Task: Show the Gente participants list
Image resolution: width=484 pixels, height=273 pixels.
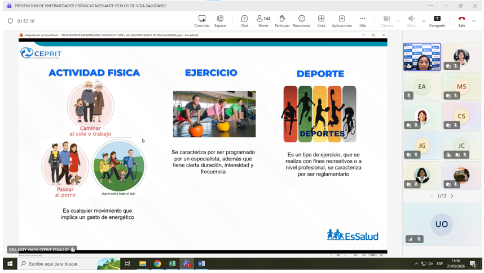Action: 263,21
